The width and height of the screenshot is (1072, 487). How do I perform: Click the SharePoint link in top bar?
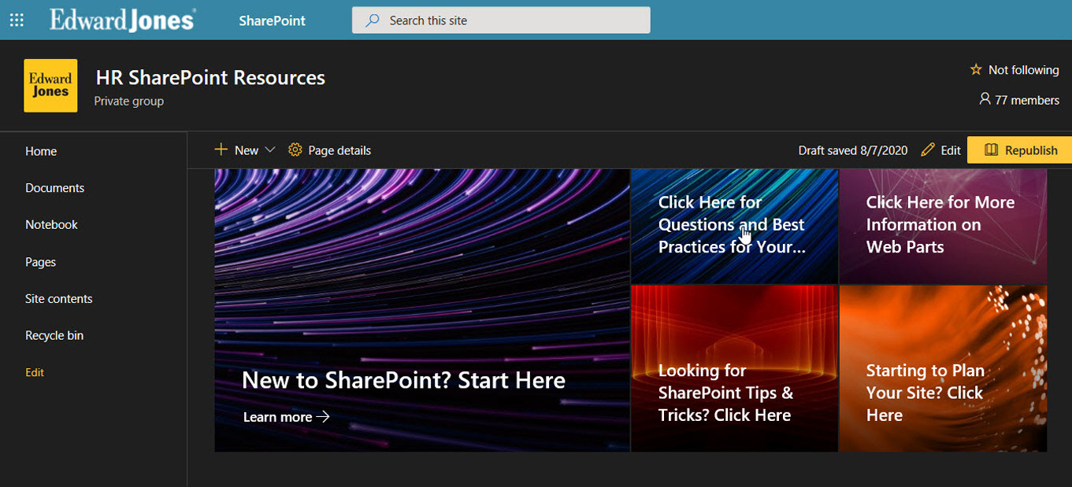click(273, 20)
